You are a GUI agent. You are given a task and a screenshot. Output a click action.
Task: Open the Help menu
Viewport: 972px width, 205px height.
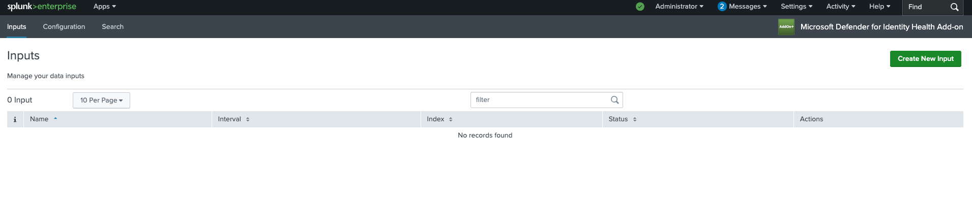tap(879, 7)
